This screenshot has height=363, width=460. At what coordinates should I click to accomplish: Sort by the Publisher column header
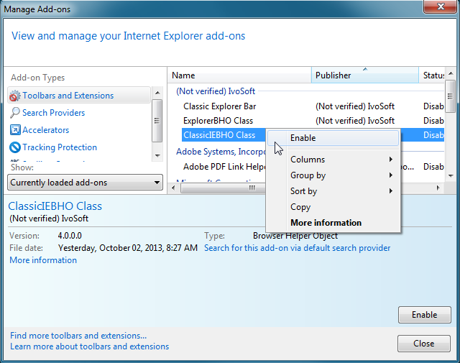365,75
